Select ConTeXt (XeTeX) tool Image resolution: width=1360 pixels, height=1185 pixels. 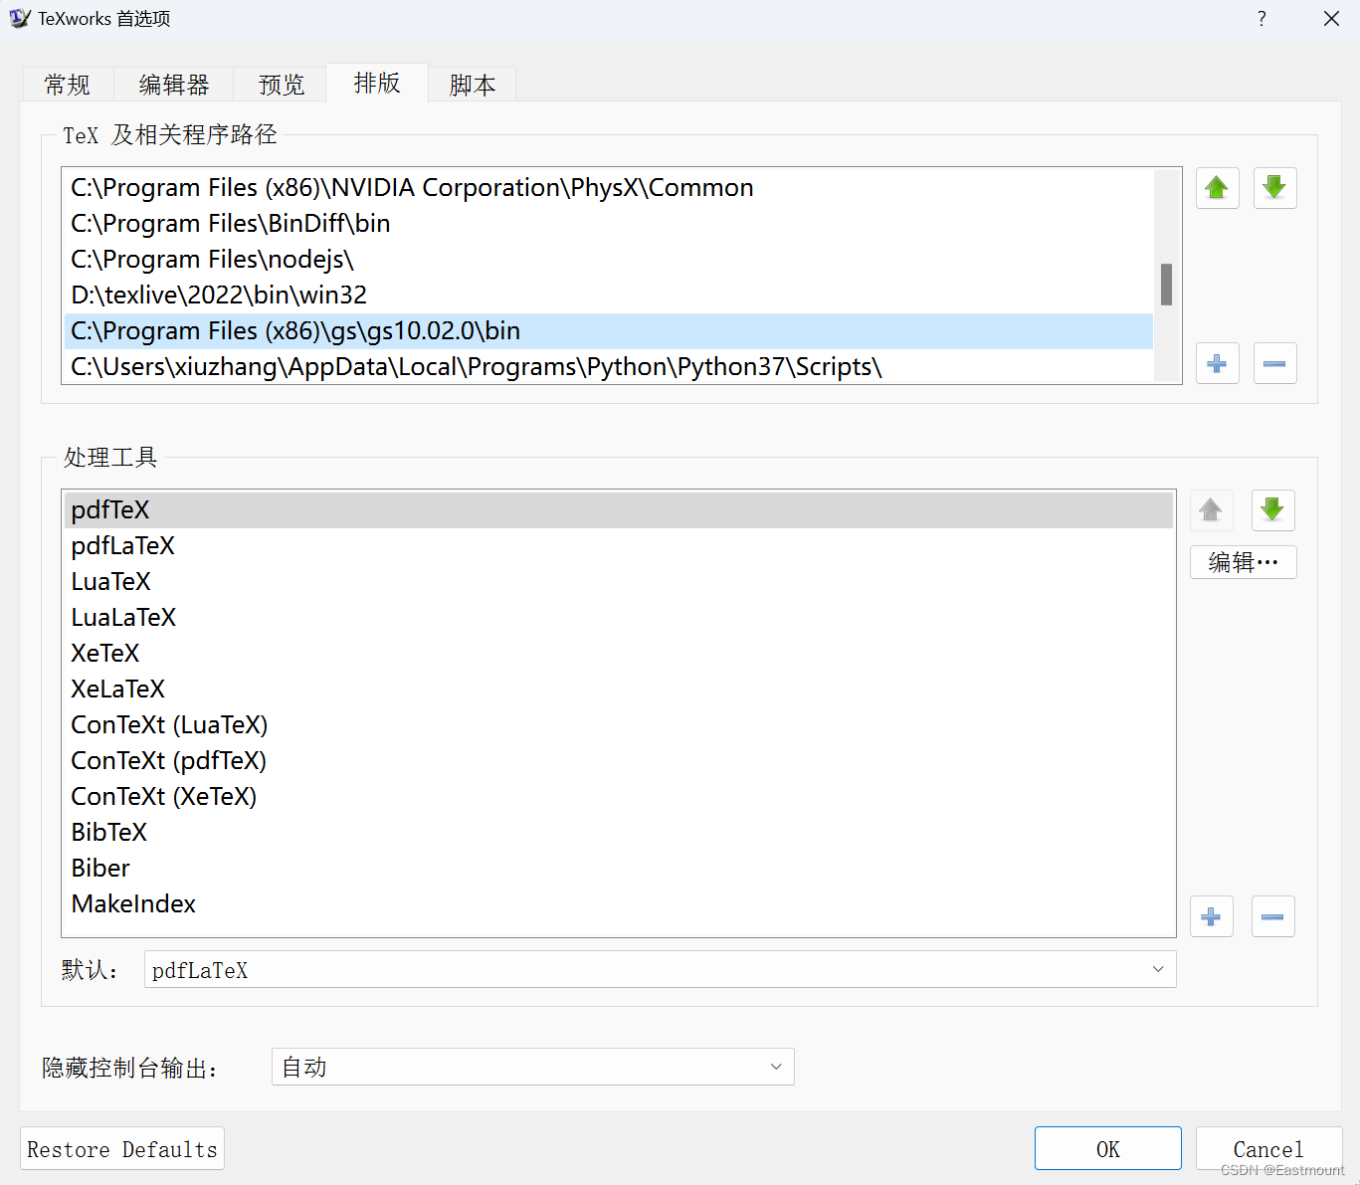(619, 796)
